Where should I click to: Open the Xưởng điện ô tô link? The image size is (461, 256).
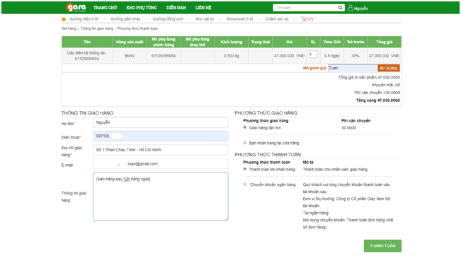[x=84, y=19]
